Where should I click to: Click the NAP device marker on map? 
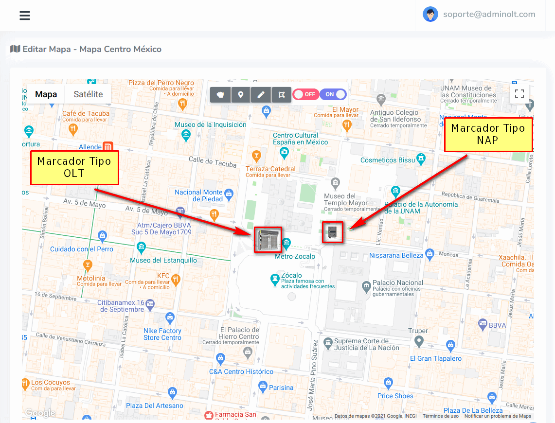pyautogui.click(x=333, y=232)
